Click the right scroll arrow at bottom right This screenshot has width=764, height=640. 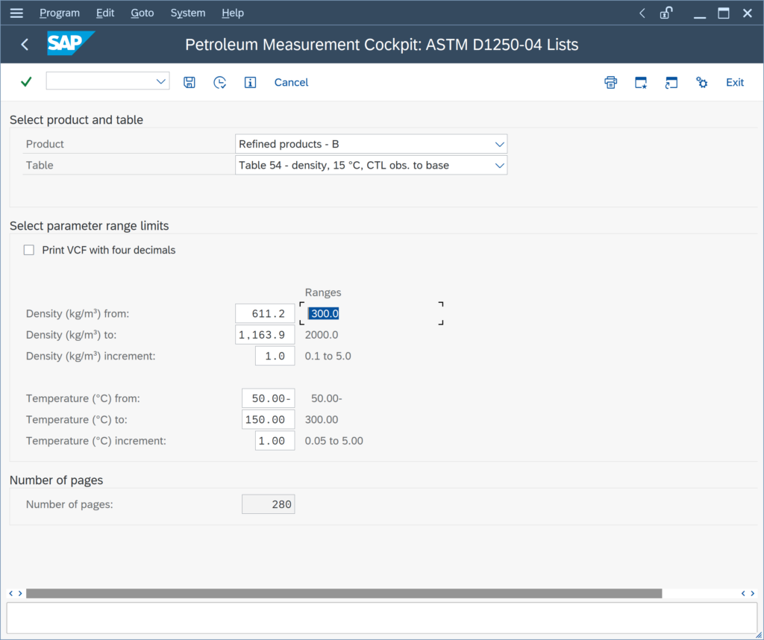(x=753, y=593)
